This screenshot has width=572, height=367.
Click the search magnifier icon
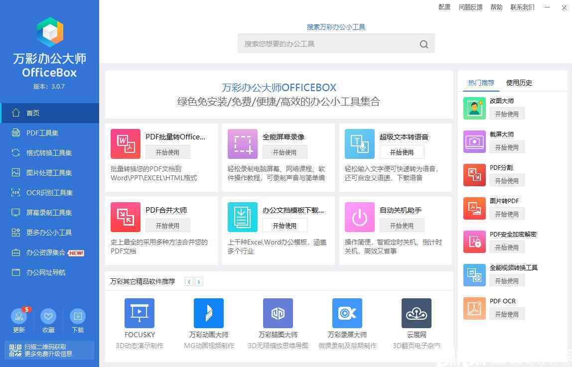(x=424, y=44)
